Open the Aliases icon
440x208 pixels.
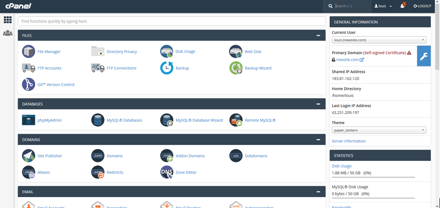click(x=28, y=172)
